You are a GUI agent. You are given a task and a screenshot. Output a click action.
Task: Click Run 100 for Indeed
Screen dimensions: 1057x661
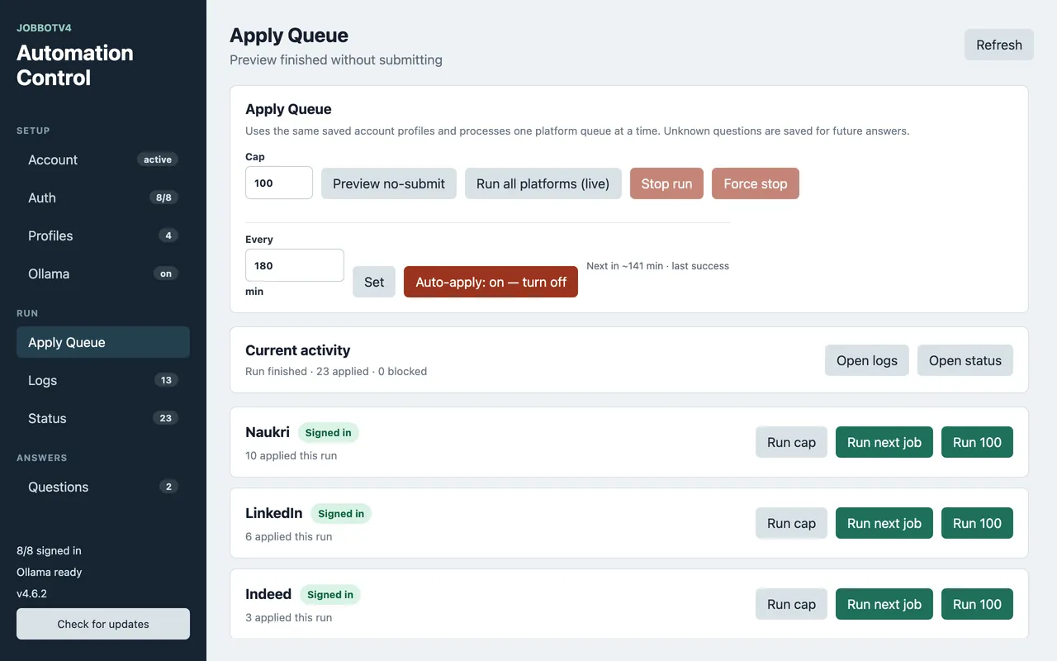click(x=977, y=604)
